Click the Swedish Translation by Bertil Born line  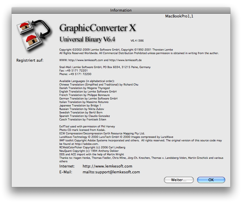click(x=81, y=113)
